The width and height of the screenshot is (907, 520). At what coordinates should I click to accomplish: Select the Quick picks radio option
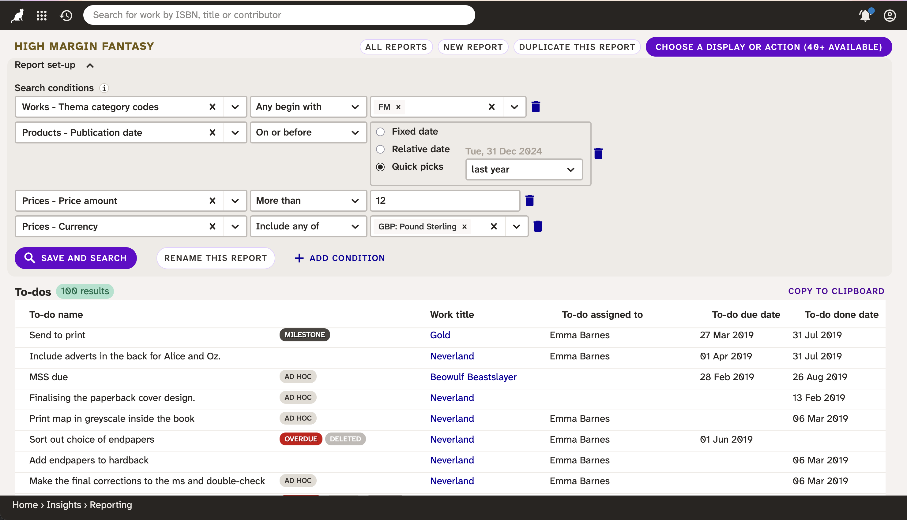(x=380, y=167)
